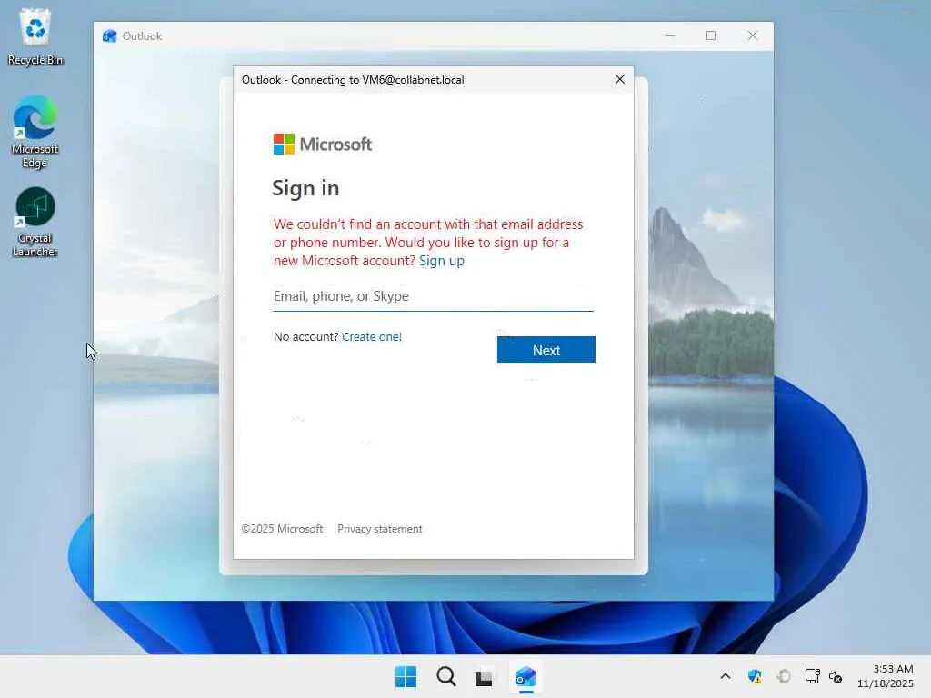Click the Sign in heading
This screenshot has width=931, height=698.
pos(305,188)
